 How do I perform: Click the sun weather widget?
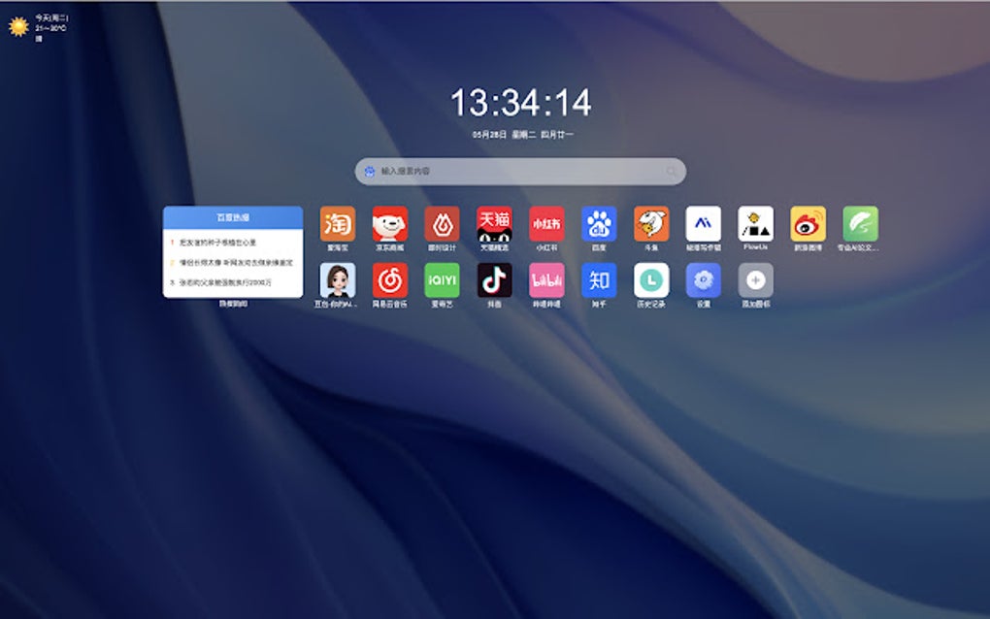pyautogui.click(x=18, y=26)
